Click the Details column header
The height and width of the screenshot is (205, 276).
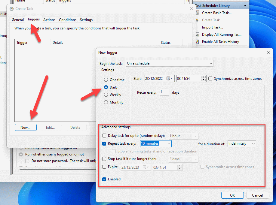(x=105, y=43)
